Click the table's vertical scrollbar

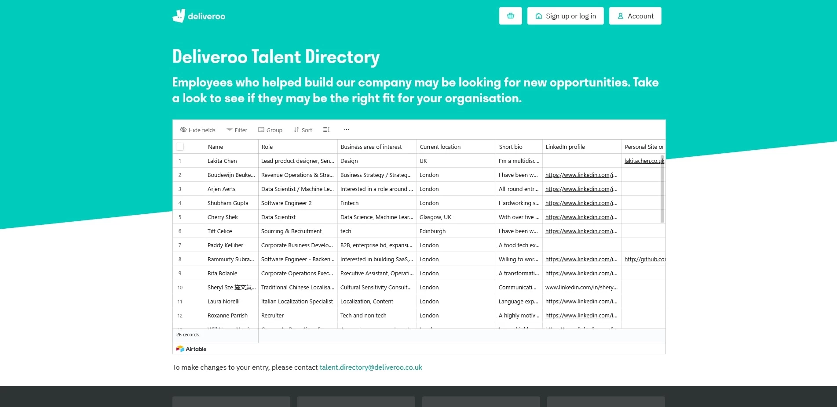662,189
